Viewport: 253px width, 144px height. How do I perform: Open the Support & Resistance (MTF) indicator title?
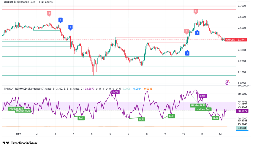click(x=29, y=2)
